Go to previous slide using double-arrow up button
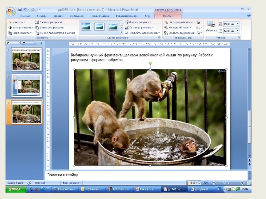Screen dimensions: 266x199 coord(249,160)
